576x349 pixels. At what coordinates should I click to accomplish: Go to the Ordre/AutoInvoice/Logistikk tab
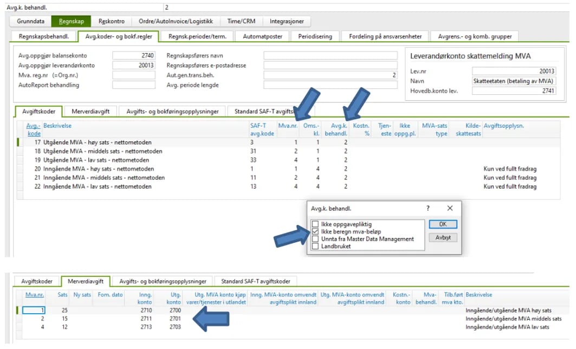176,21
